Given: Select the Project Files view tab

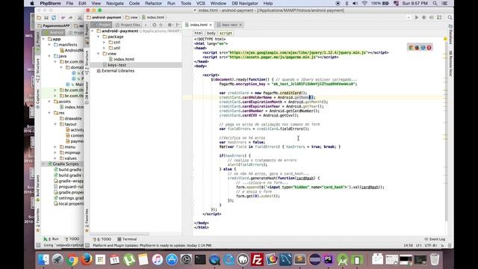Looking at the screenshot, I should [x=128, y=25].
